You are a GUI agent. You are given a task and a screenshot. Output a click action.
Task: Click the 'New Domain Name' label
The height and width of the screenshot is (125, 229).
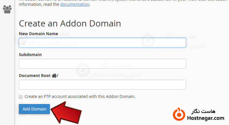click(39, 34)
